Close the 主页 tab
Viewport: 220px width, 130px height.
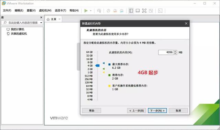pos(59,19)
